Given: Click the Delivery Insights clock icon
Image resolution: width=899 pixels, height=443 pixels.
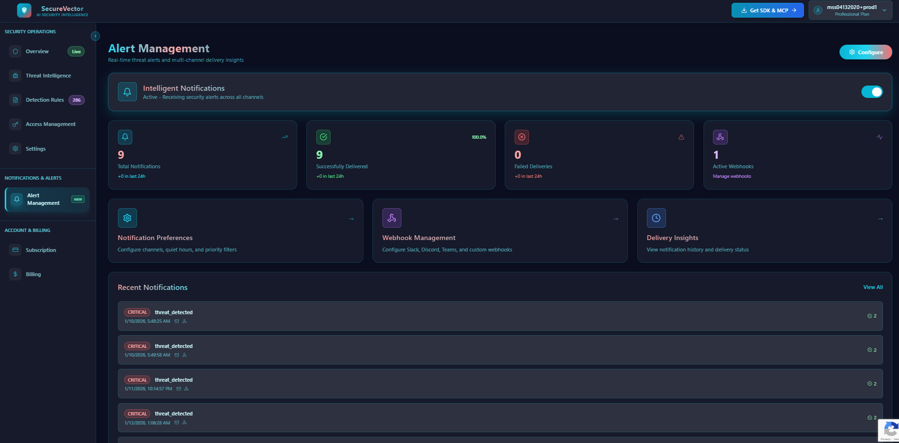Looking at the screenshot, I should [656, 218].
